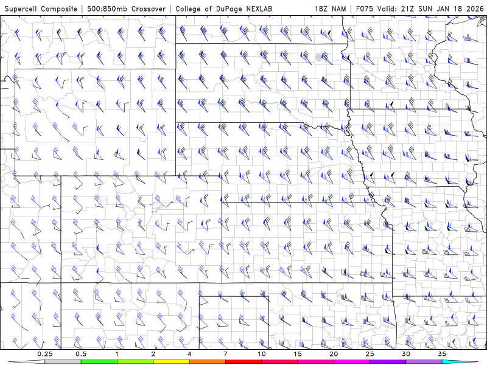Image resolution: width=487 pixels, height=365 pixels.
Task: Click the orchid segment between 30 and 35
Action: [424, 362]
